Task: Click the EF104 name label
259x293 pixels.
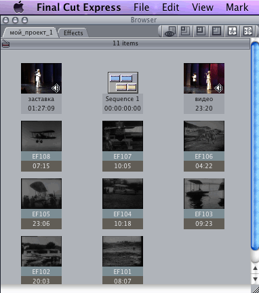Action: 123,214
